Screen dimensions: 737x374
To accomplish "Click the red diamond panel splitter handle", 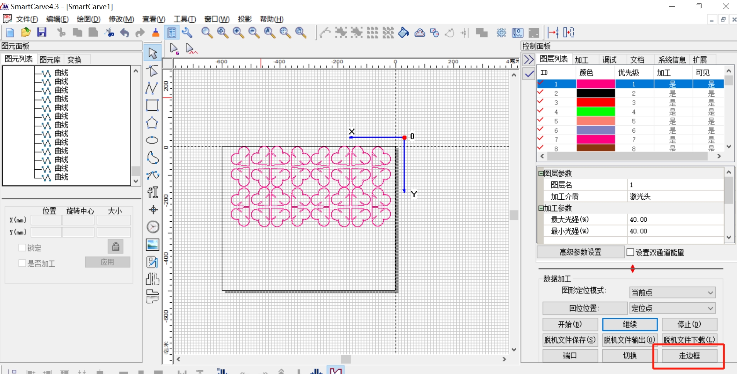I will coord(632,269).
